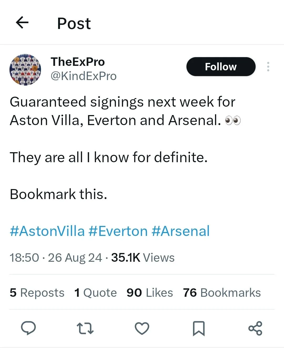The image size is (284, 351).
Task: Click the 76 Bookmarks count
Action: pos(222,293)
